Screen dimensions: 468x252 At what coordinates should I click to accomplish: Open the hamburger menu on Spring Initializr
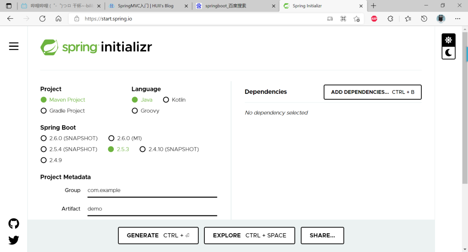[14, 46]
